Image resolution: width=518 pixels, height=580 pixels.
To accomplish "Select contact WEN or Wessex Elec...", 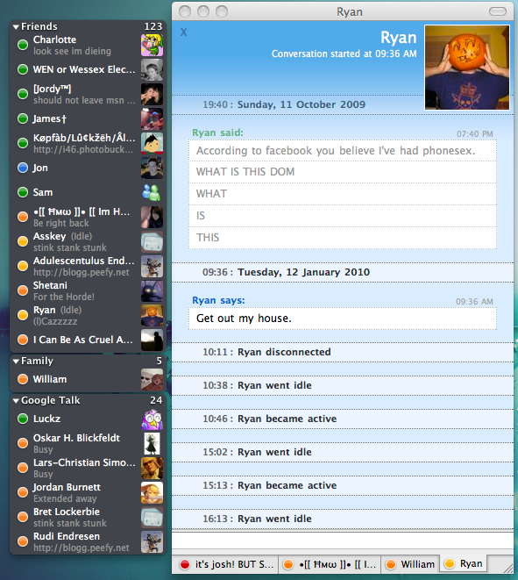I will (x=88, y=69).
